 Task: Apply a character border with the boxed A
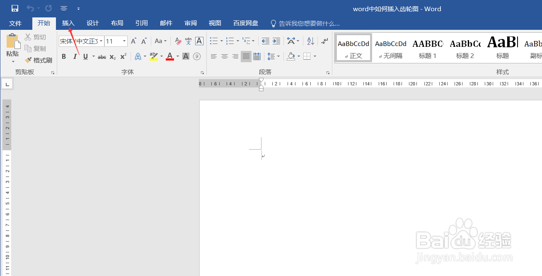coord(199,41)
